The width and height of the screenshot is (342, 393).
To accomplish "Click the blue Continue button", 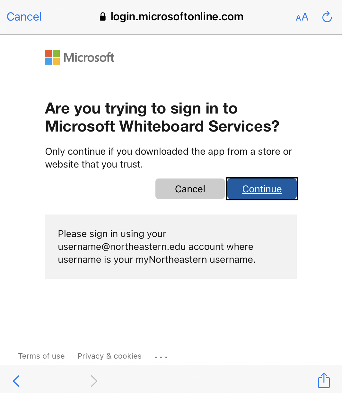I will pos(262,189).
